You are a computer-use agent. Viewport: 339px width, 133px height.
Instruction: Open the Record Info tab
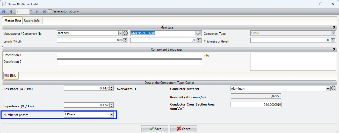(32, 21)
